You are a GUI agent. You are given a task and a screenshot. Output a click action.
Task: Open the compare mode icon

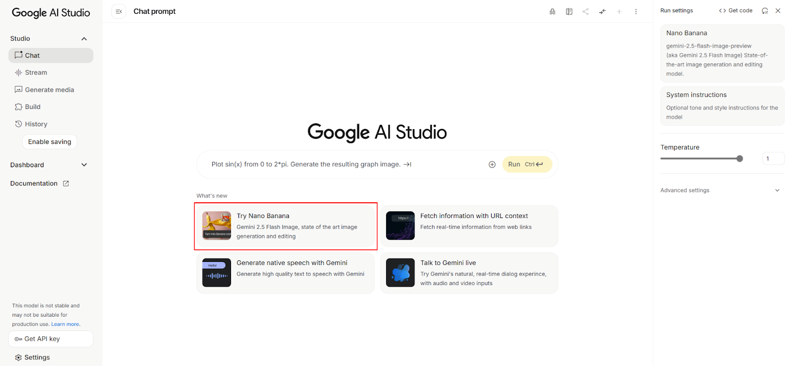click(x=569, y=11)
